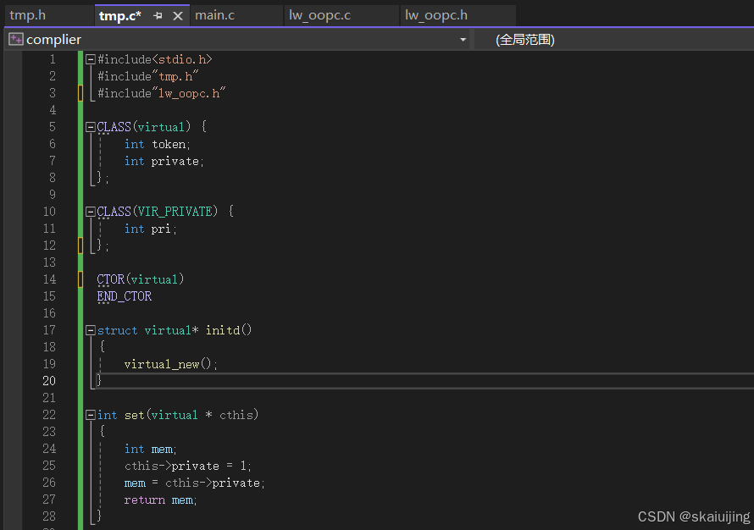Screen dimensions: 754x530
Task: Click the complier project icon
Action: click(15, 40)
